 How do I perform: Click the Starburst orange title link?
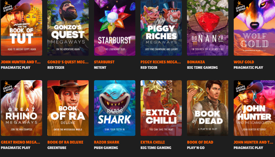pos(104,62)
